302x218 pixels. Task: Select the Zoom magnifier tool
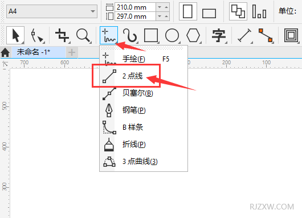83,35
